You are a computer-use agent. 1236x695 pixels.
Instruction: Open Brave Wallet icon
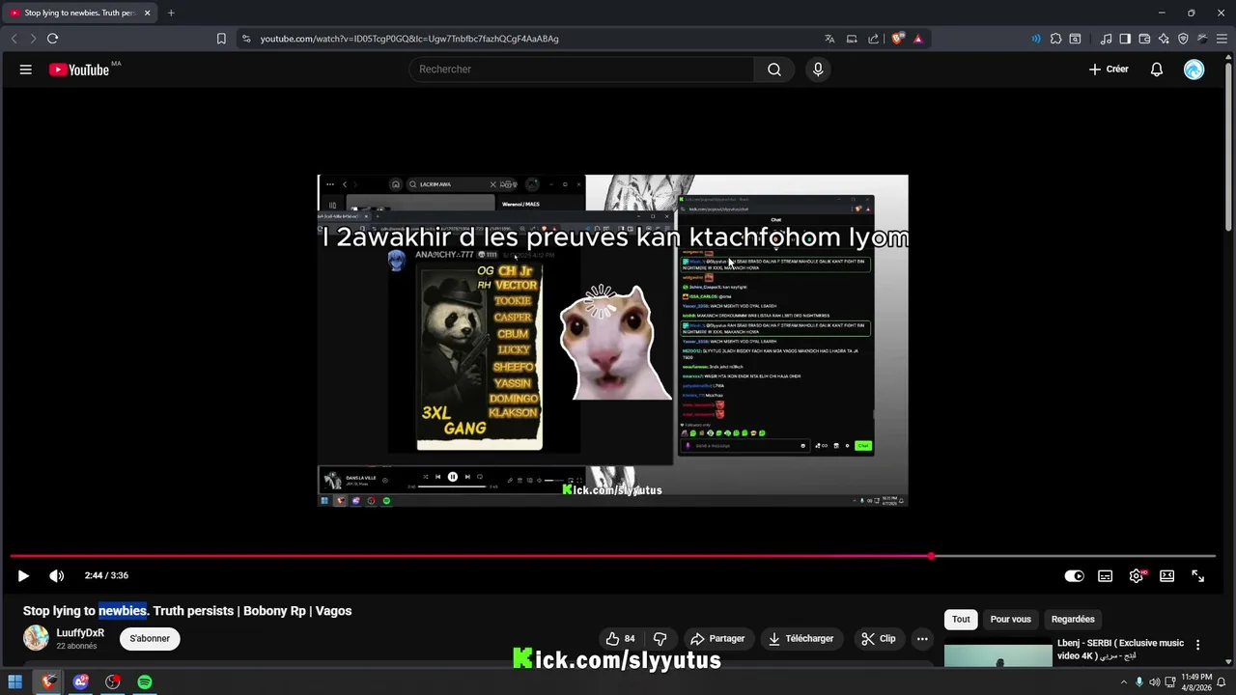pyautogui.click(x=1144, y=39)
